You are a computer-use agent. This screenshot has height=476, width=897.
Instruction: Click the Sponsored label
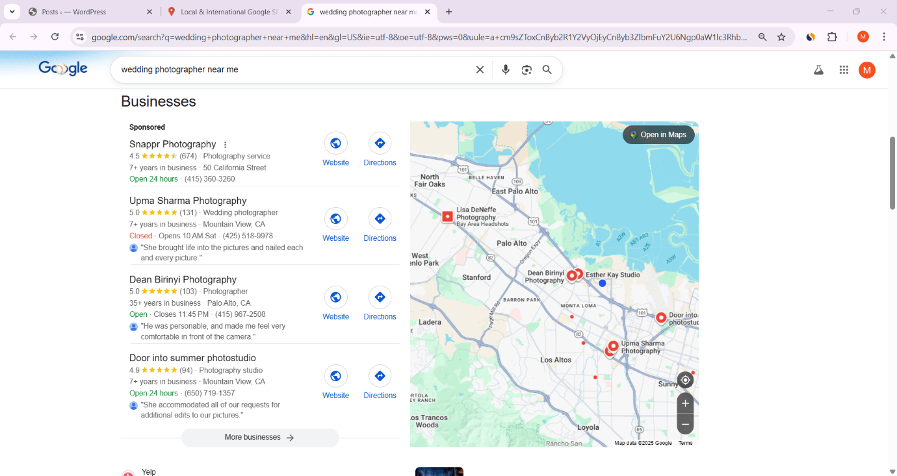pos(147,127)
